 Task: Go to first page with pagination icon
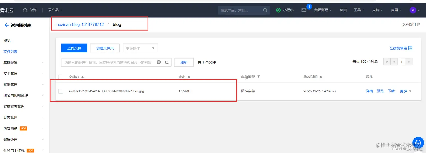387,62
